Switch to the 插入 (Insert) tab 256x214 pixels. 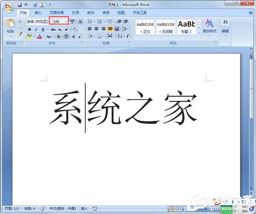click(x=38, y=13)
